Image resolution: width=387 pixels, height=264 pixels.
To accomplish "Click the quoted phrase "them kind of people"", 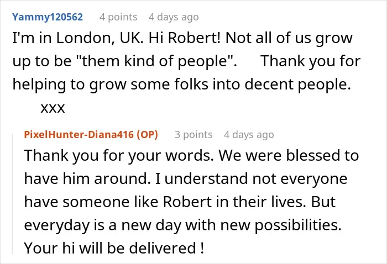I will coord(155,61).
